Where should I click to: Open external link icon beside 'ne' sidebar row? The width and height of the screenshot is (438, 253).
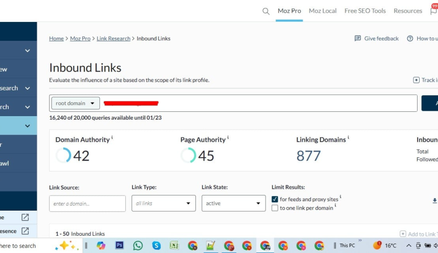25,217
